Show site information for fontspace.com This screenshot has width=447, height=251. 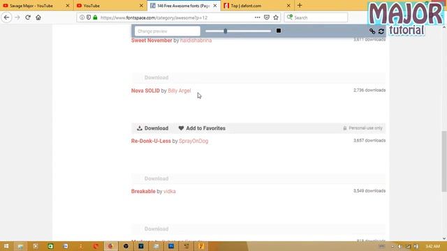82,17
